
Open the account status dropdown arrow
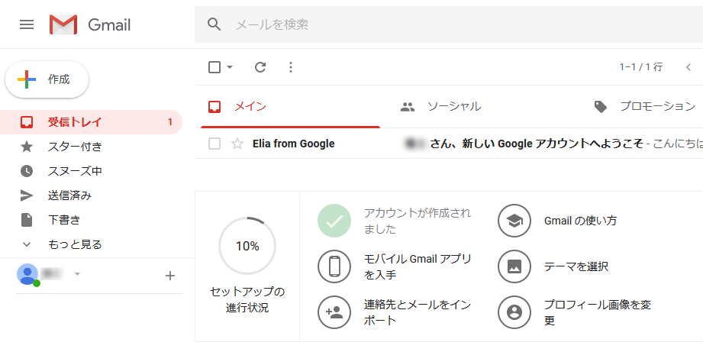[77, 274]
